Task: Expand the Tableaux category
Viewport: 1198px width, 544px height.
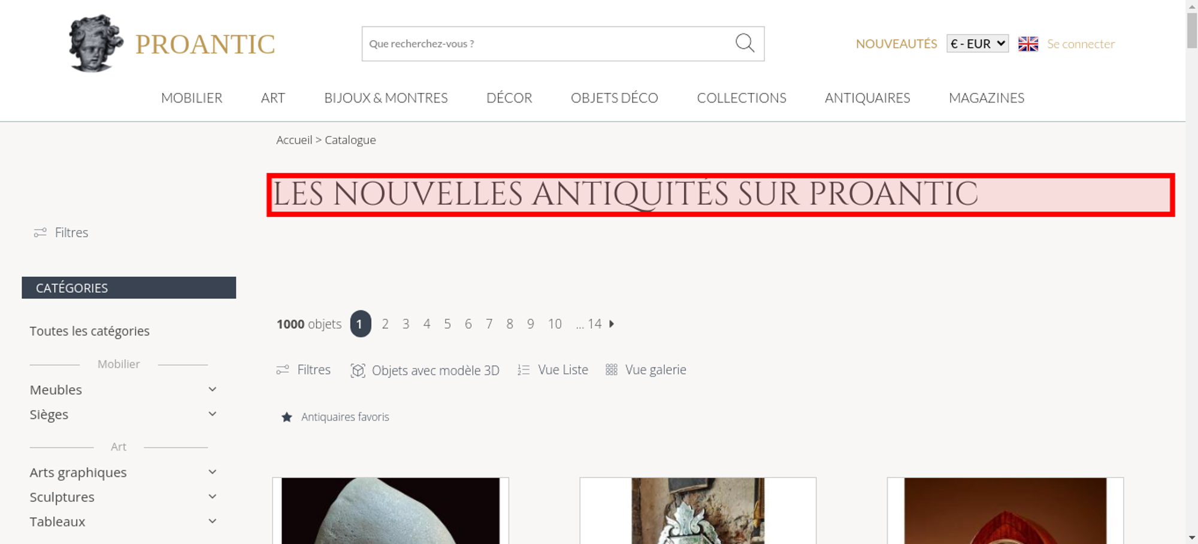Action: coord(212,521)
